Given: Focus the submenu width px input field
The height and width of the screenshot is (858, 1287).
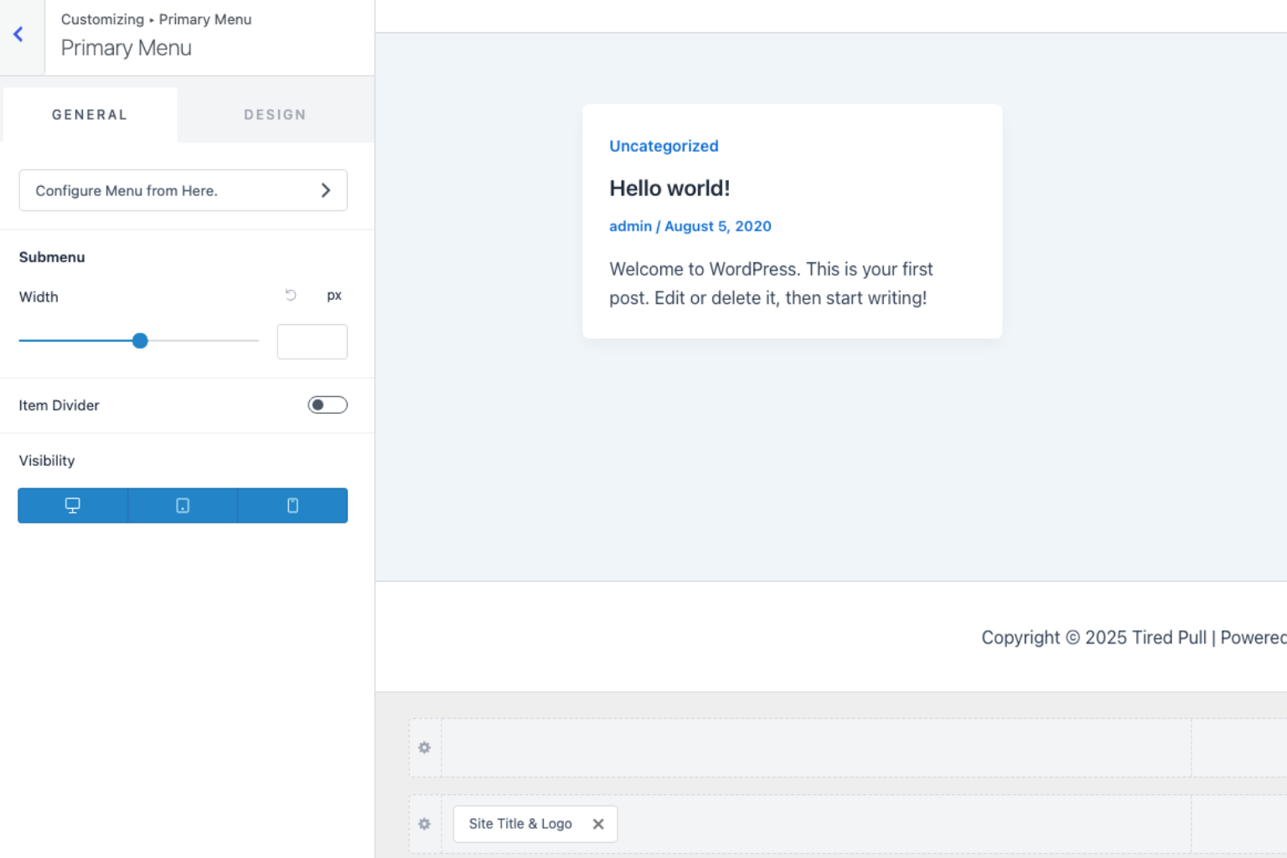Looking at the screenshot, I should coord(312,341).
